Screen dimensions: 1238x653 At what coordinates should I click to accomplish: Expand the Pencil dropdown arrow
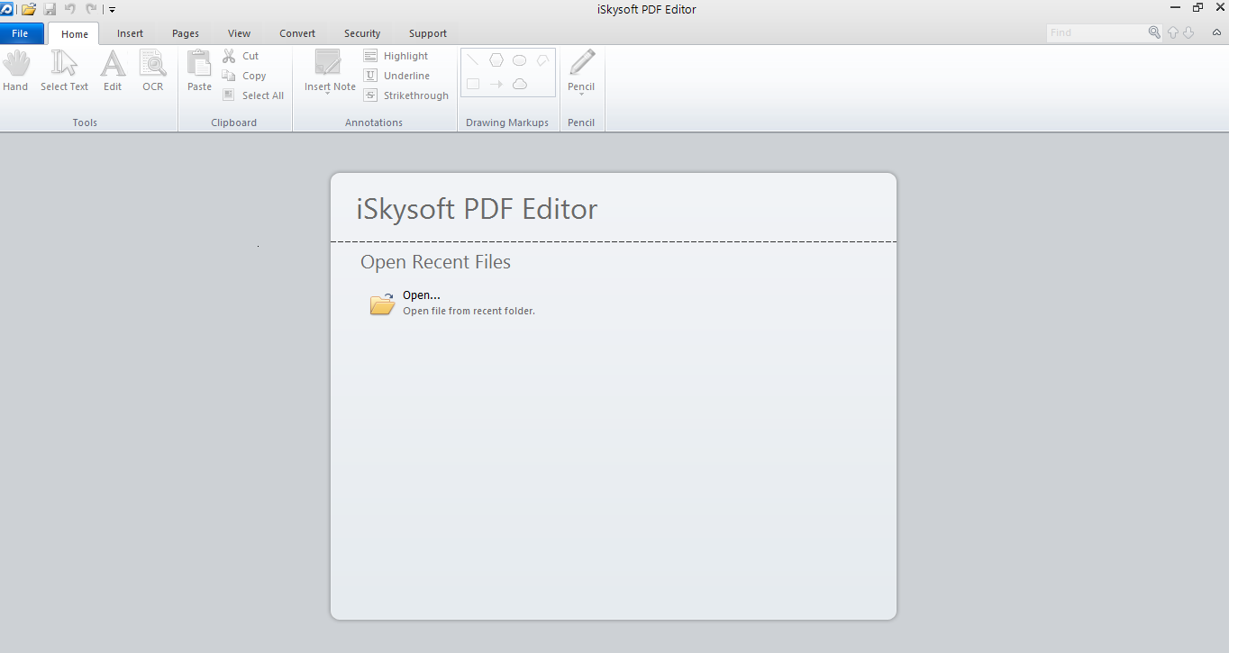click(x=582, y=94)
